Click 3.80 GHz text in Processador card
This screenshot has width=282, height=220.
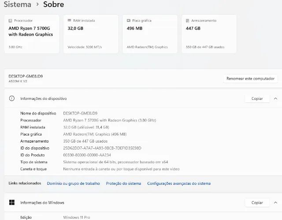point(15,47)
